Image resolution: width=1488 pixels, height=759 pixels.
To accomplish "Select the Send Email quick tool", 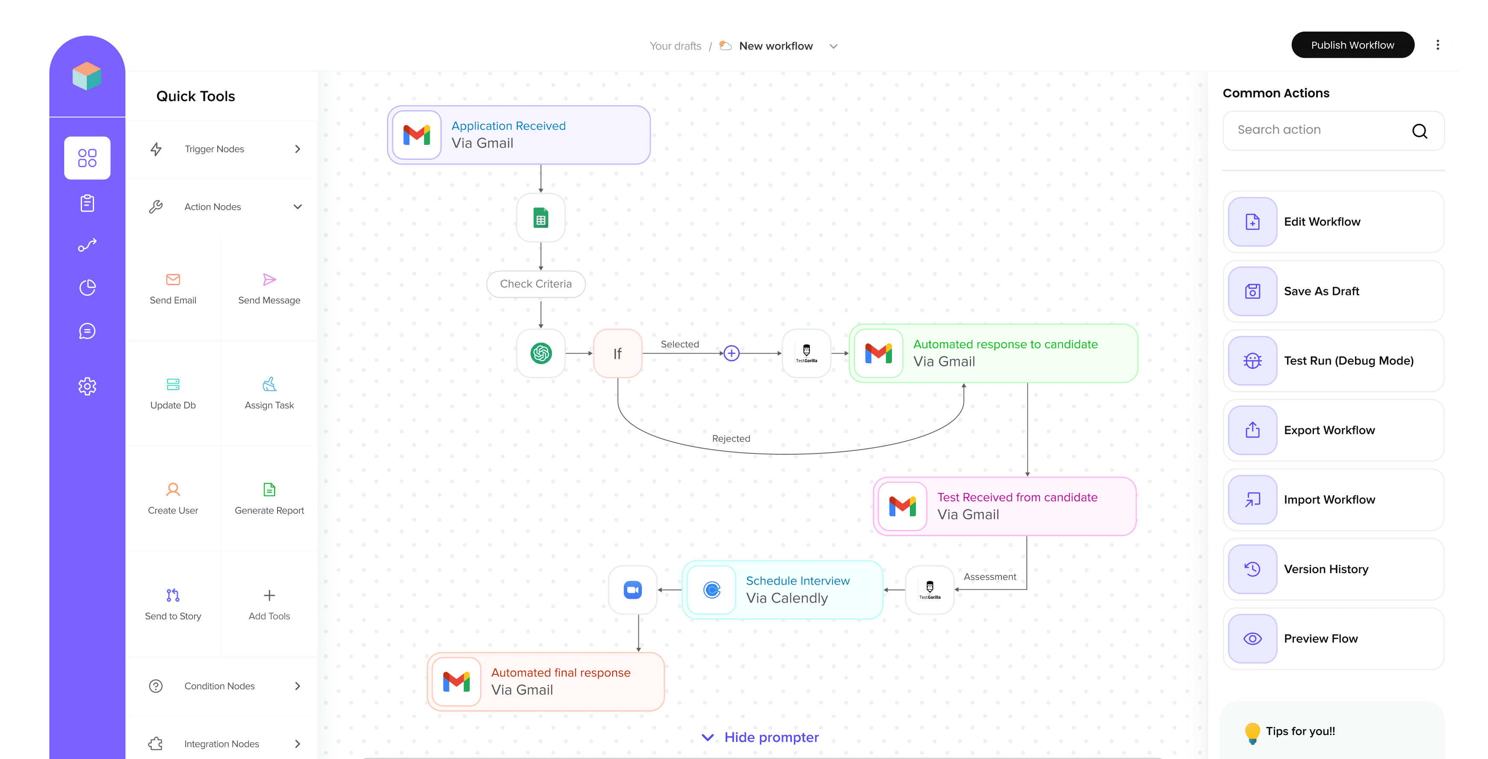I will click(x=173, y=288).
